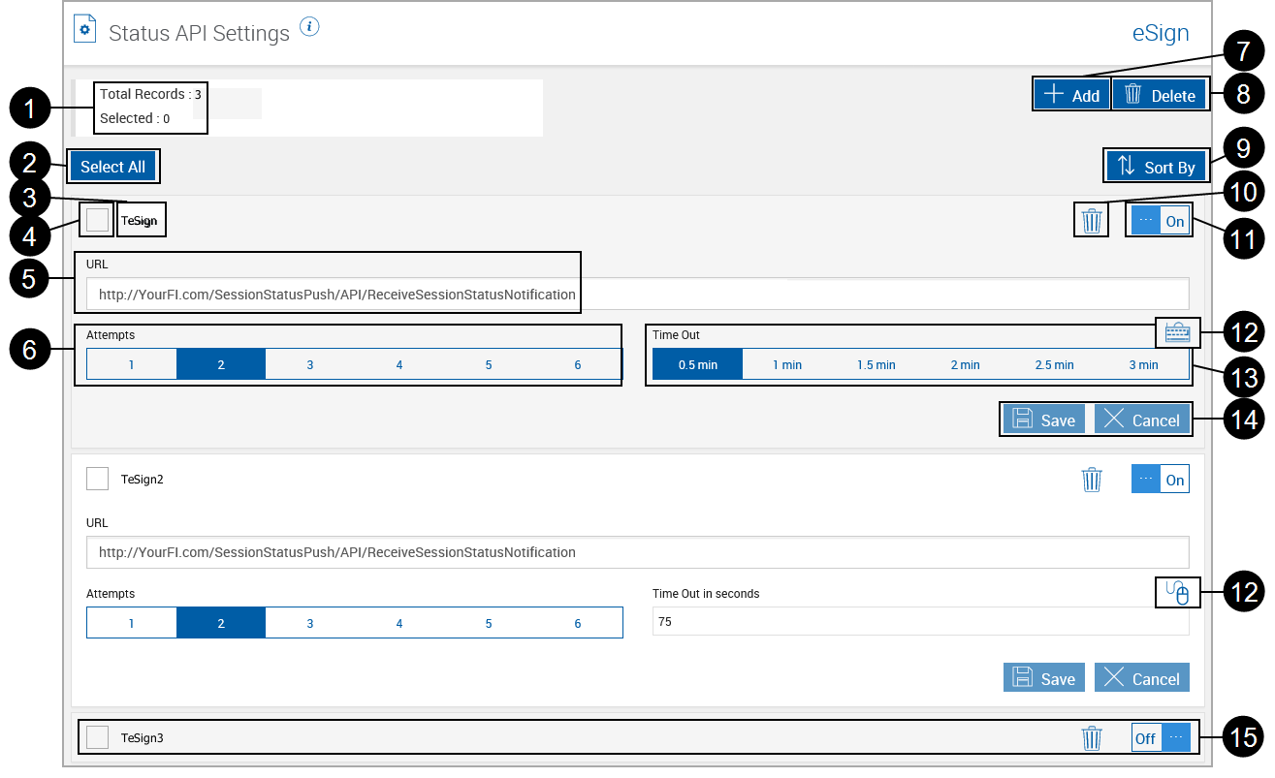Click the Select All button
The height and width of the screenshot is (778, 1275).
tap(112, 167)
